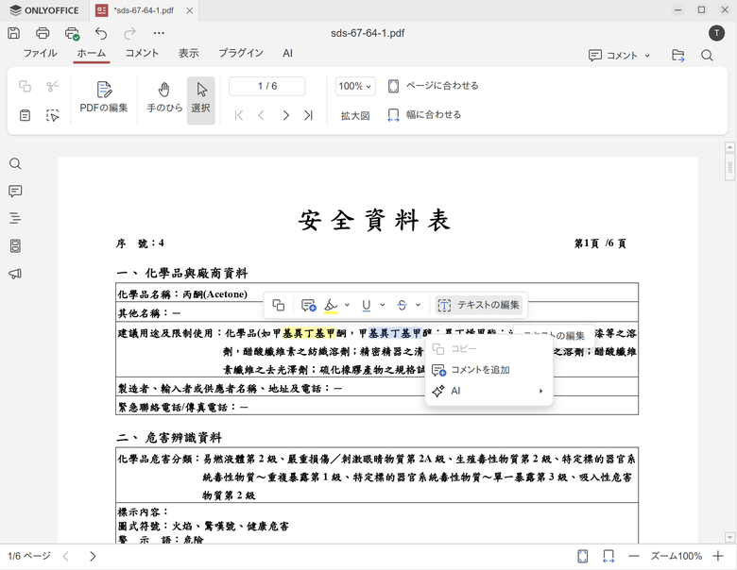Image resolution: width=737 pixels, height=570 pixels.
Task: Select all with the dashed-selection cursor icon
Action: pyautogui.click(x=53, y=115)
